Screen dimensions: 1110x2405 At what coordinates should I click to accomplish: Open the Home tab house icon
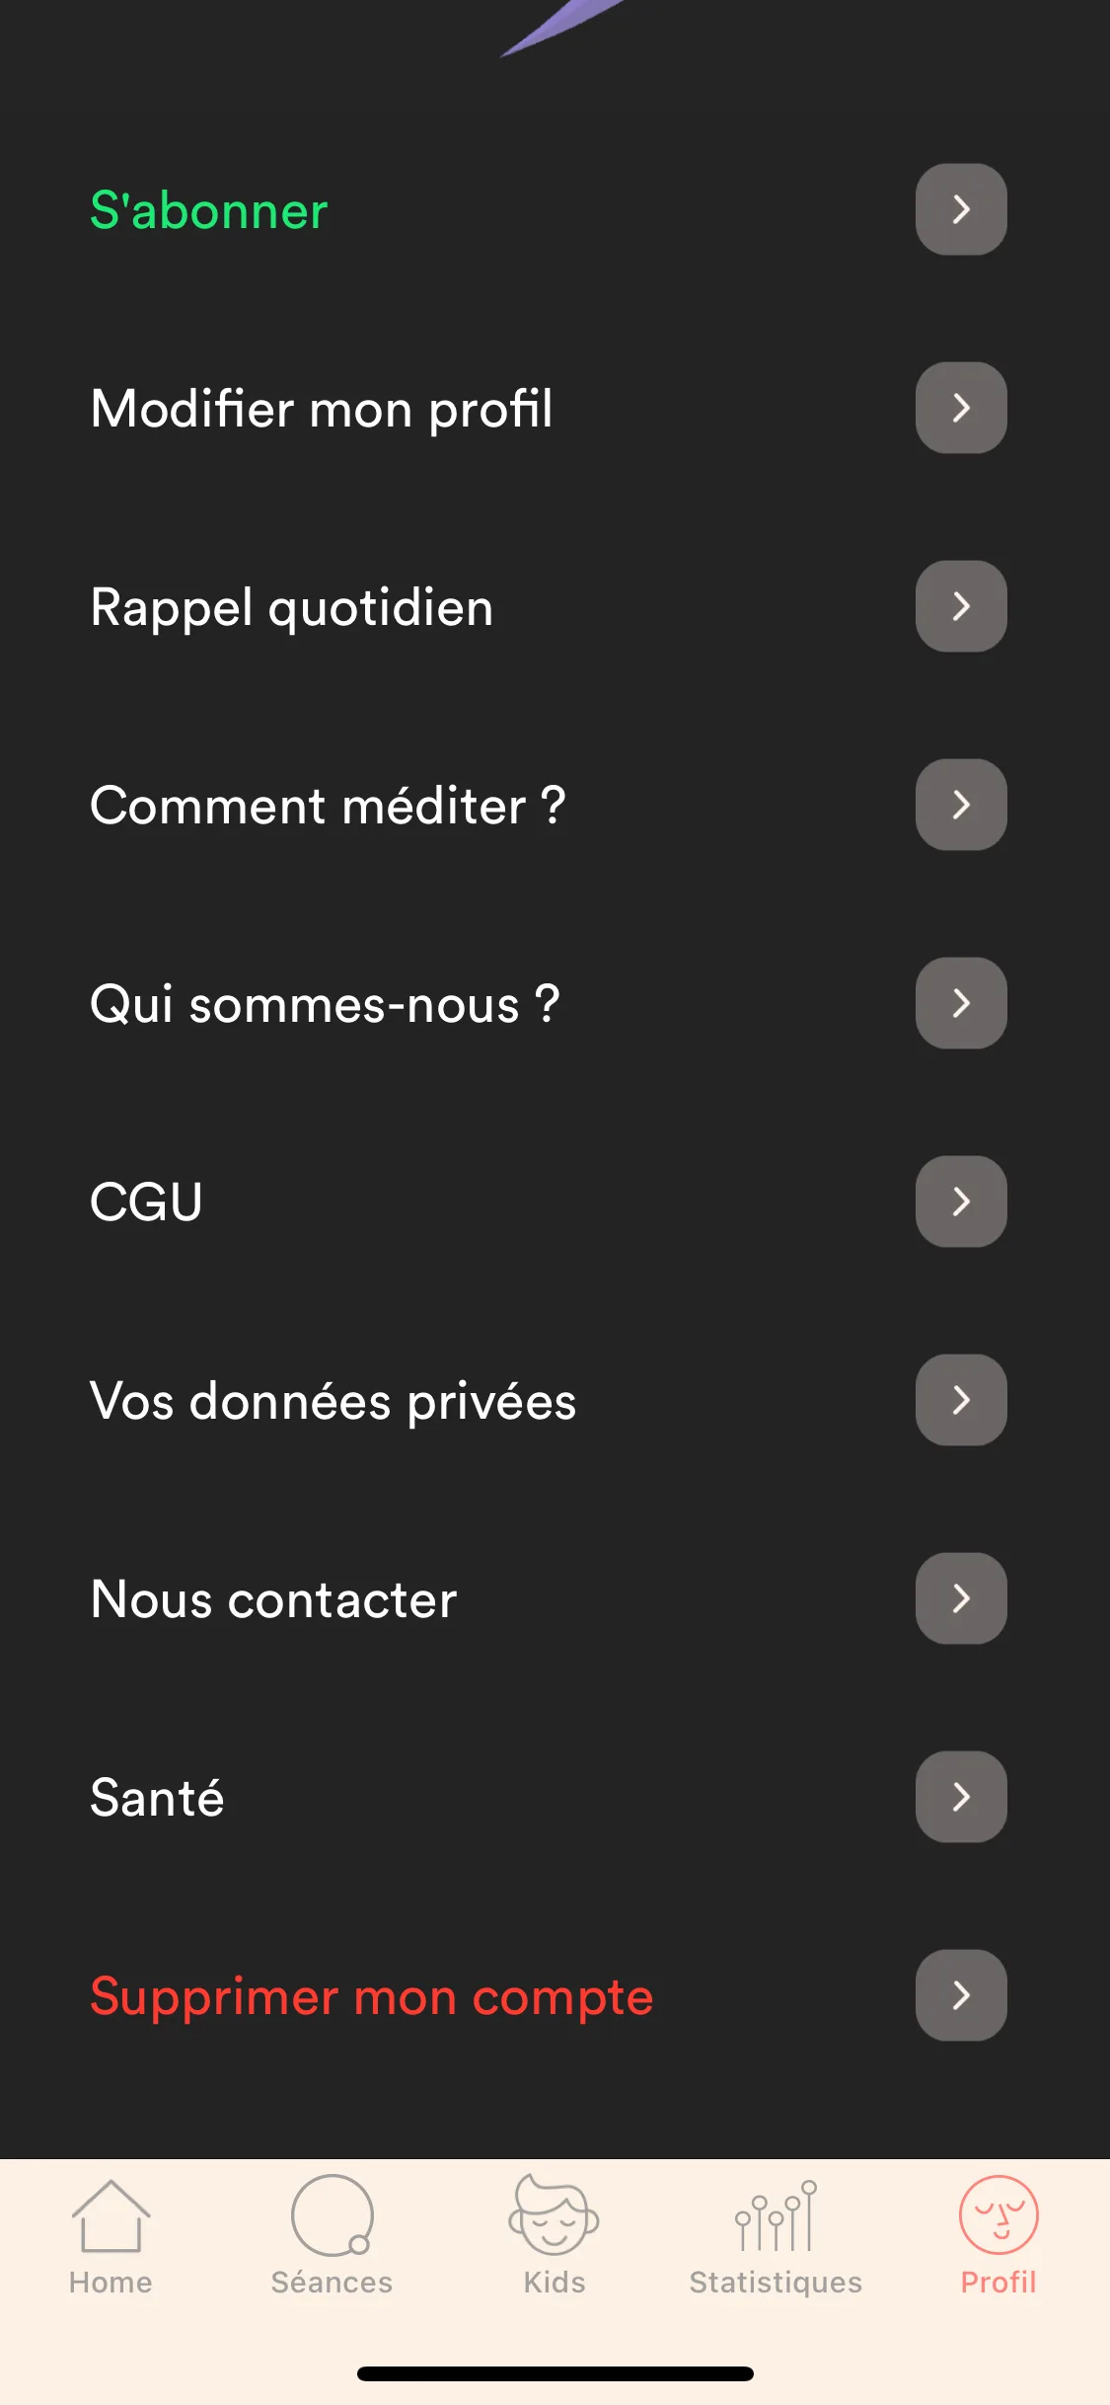[x=111, y=2216]
